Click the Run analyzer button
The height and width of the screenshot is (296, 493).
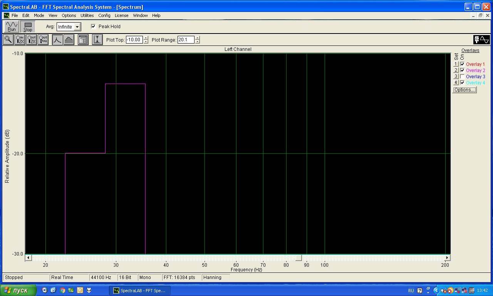point(12,27)
